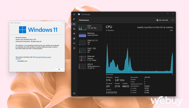Open the Services page icon
The image size is (189, 108).
tap(74, 48)
